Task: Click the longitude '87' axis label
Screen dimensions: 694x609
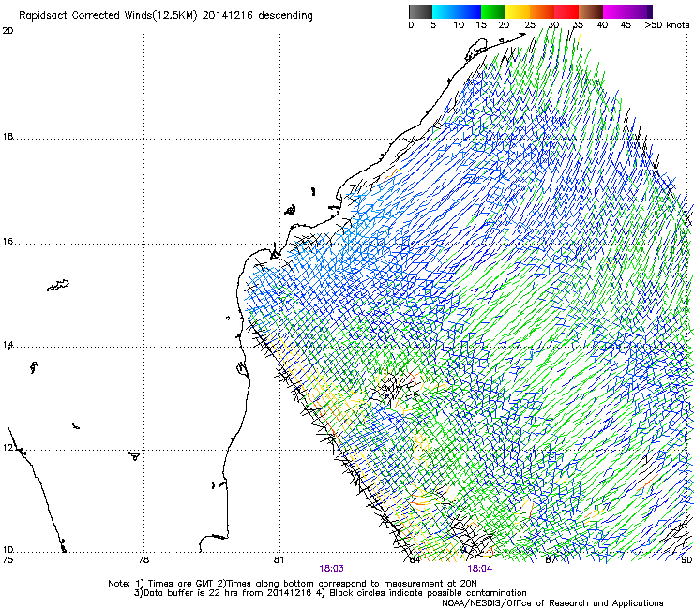Action: coord(551,560)
